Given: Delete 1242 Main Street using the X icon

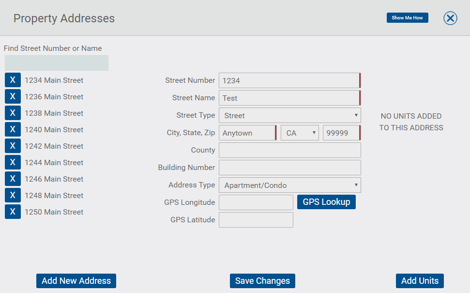Looking at the screenshot, I should pyautogui.click(x=13, y=146).
